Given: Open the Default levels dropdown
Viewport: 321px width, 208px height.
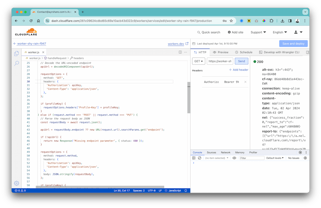Looking at the screenshot, I should (x=275, y=158).
